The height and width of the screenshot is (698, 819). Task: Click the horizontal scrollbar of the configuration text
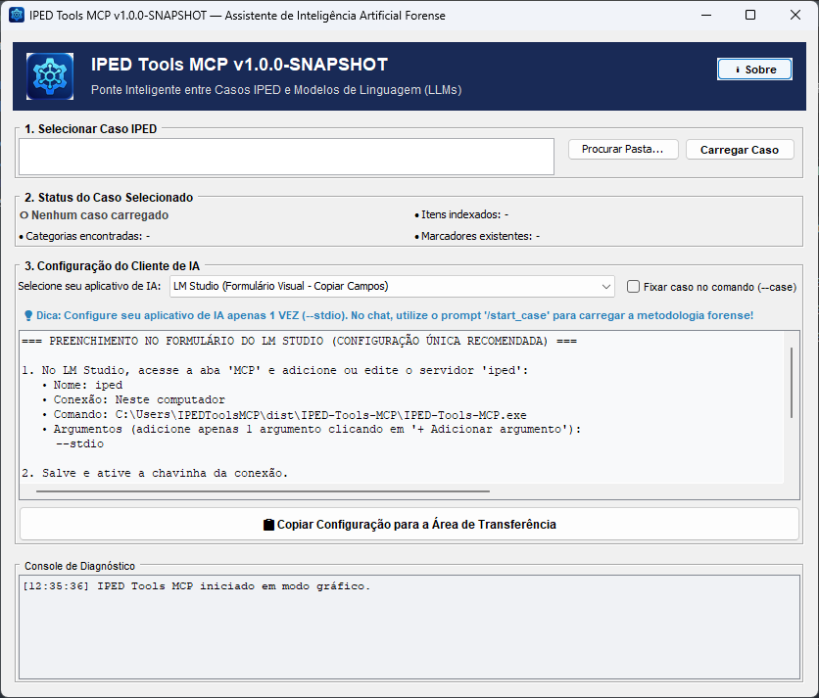pos(263,491)
